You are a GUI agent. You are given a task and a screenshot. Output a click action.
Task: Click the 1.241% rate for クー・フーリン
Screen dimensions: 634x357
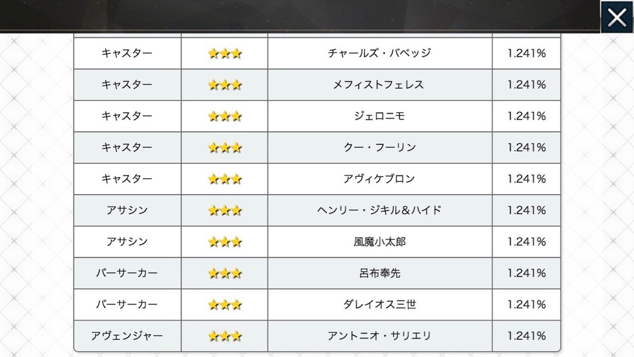[526, 148]
